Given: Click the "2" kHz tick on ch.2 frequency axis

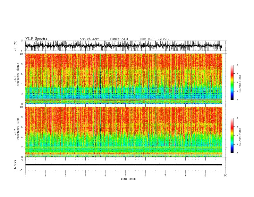Looking at the screenshot, I should [22, 147].
